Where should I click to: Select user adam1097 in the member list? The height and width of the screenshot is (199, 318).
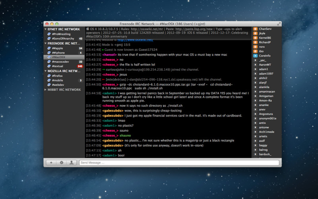[x=266, y=74]
